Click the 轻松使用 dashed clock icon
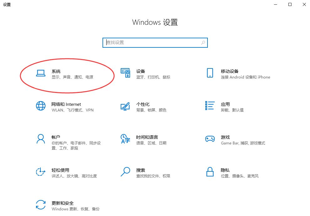This screenshot has width=310, height=216. pos(41,172)
